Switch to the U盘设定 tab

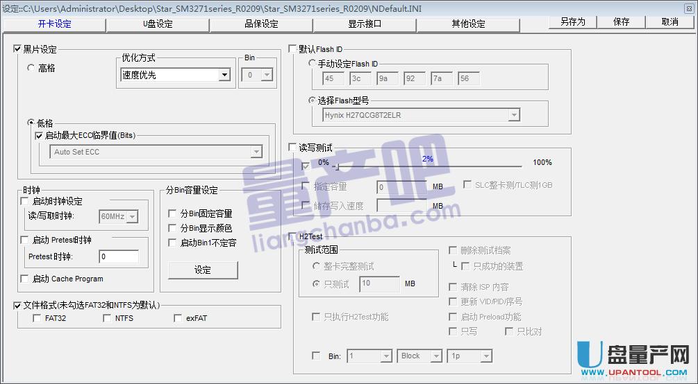click(x=158, y=24)
